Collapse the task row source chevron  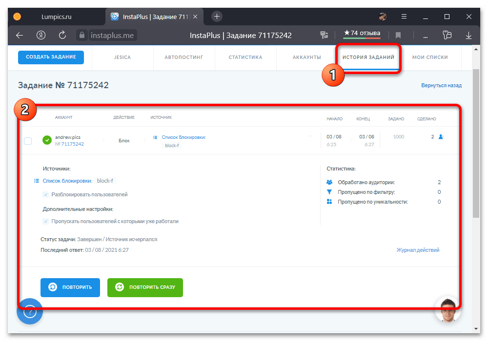point(309,136)
